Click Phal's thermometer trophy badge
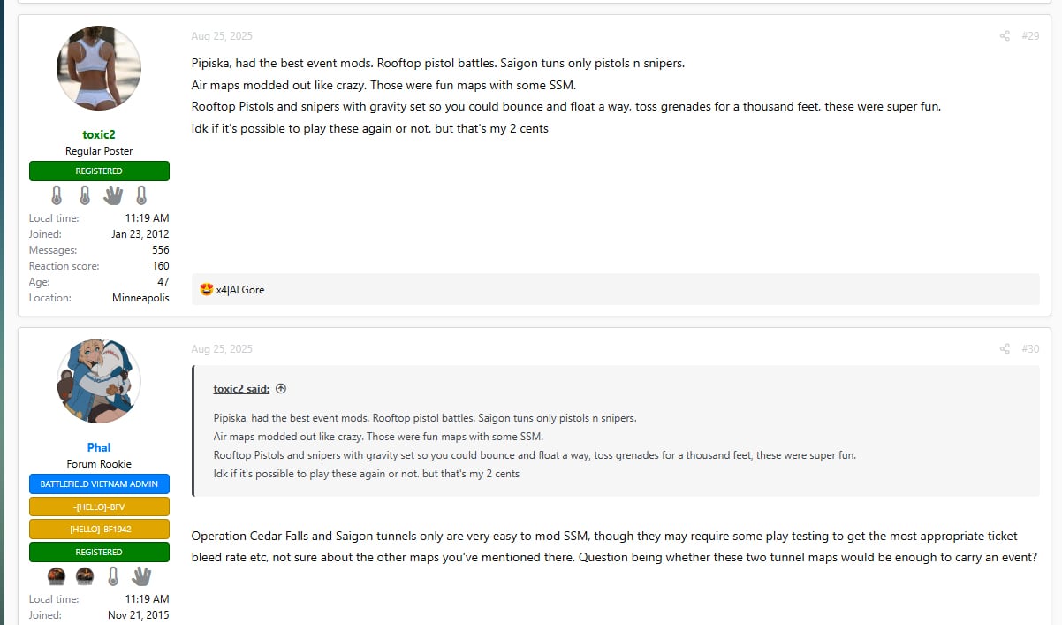This screenshot has height=625, width=1062. click(x=113, y=575)
